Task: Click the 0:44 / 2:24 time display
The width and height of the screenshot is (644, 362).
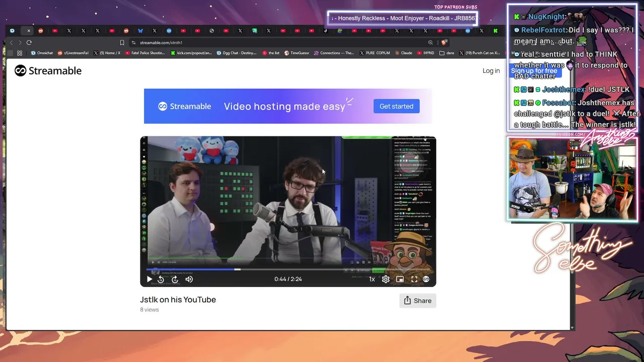Action: pyautogui.click(x=288, y=279)
